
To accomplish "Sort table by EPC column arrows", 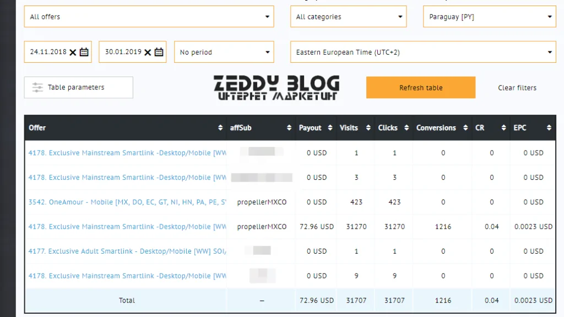I will pos(549,128).
